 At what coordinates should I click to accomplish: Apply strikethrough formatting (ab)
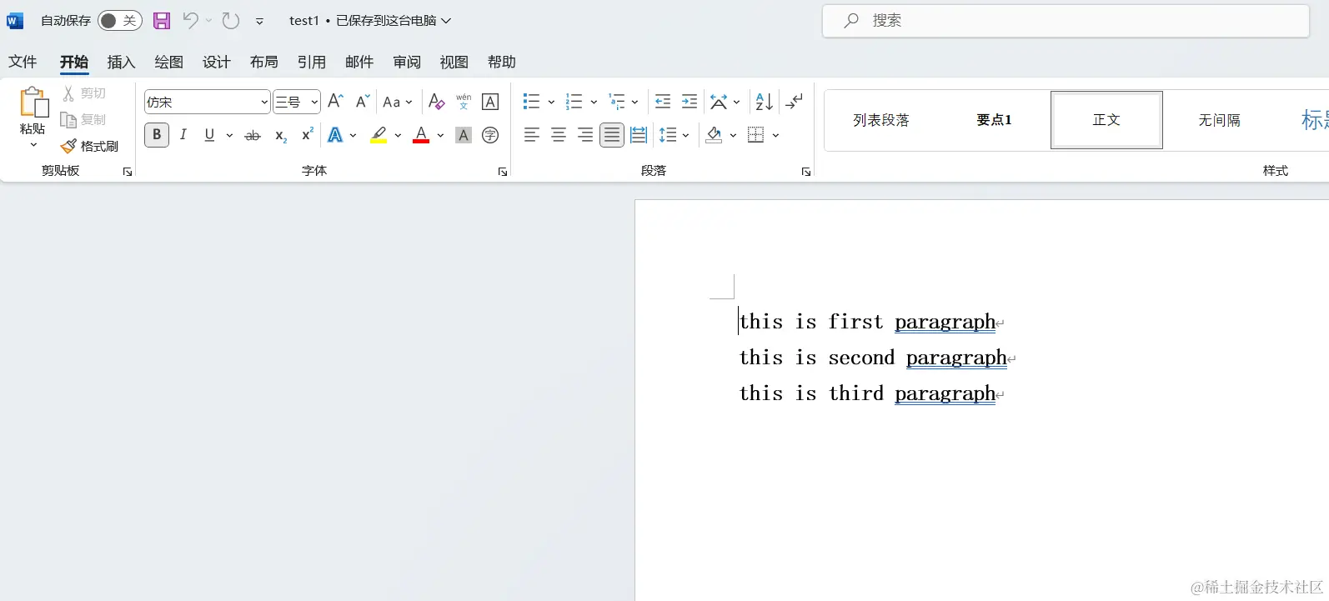coord(253,135)
